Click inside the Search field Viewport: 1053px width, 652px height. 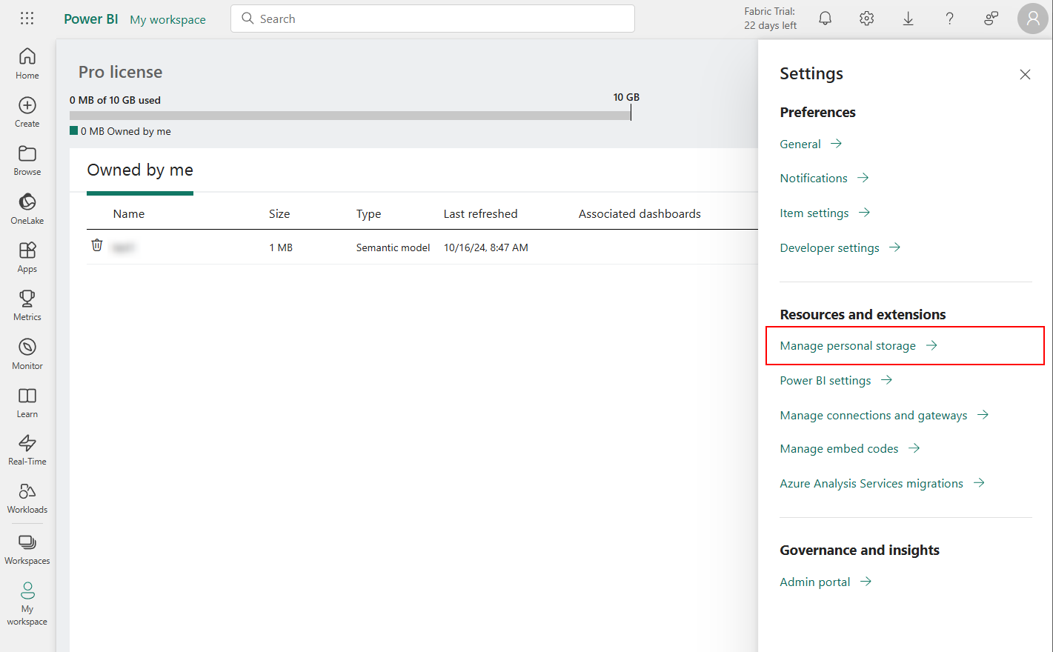point(432,18)
